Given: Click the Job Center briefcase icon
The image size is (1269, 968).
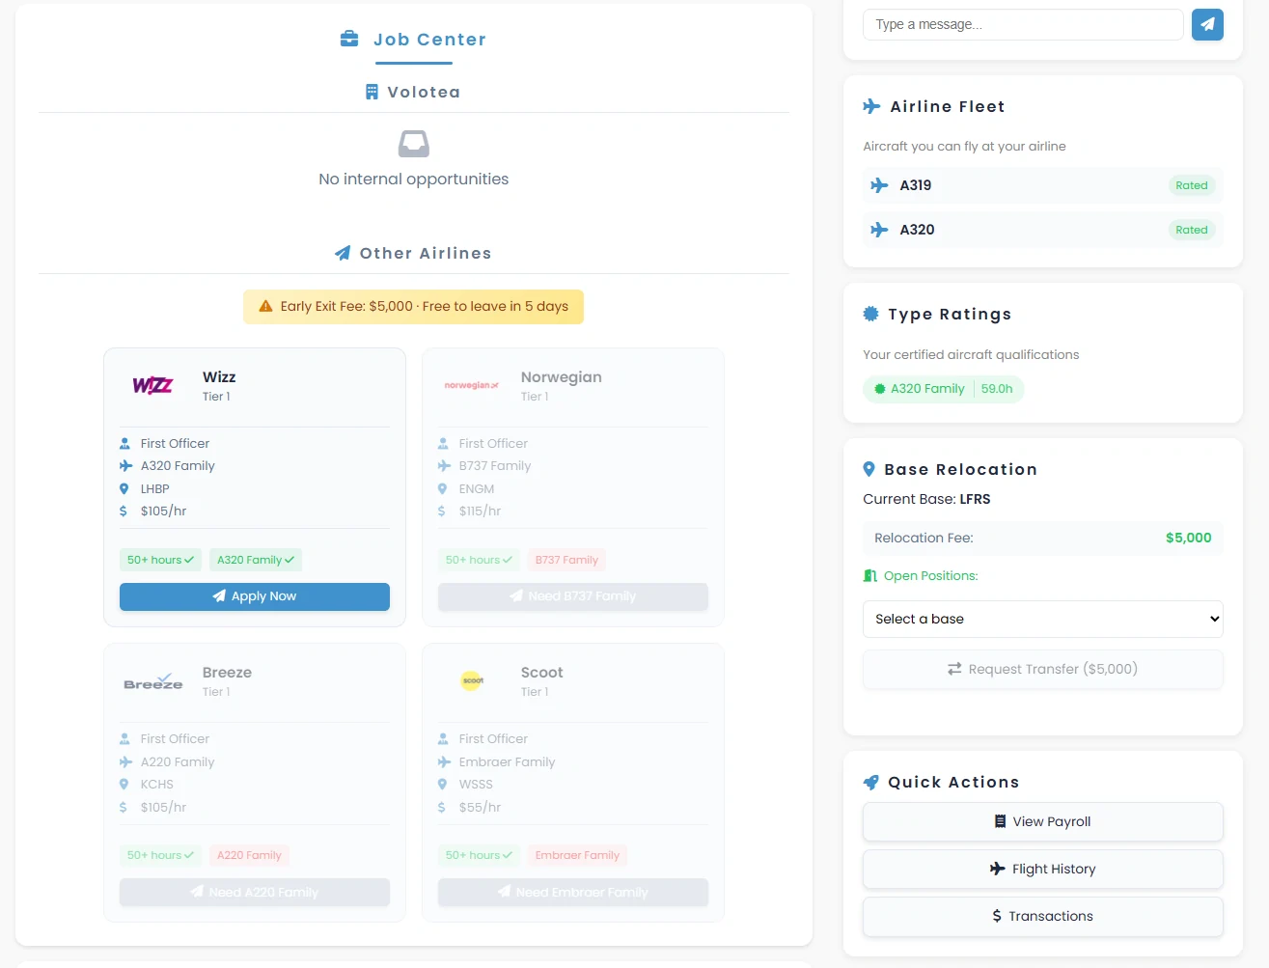Looking at the screenshot, I should [349, 40].
